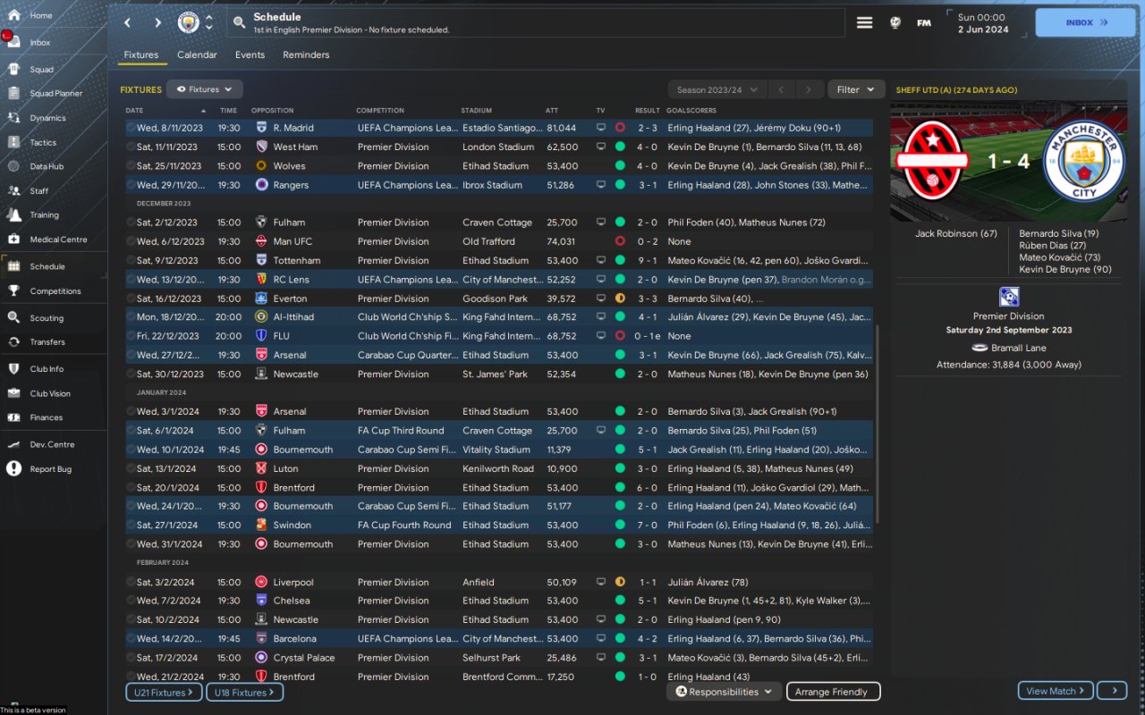
Task: Toggle the circle marker for the Wolves fixture
Action: pyautogui.click(x=131, y=165)
